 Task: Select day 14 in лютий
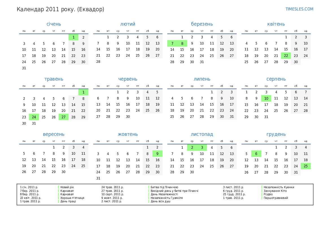pyautogui.click(x=98, y=50)
